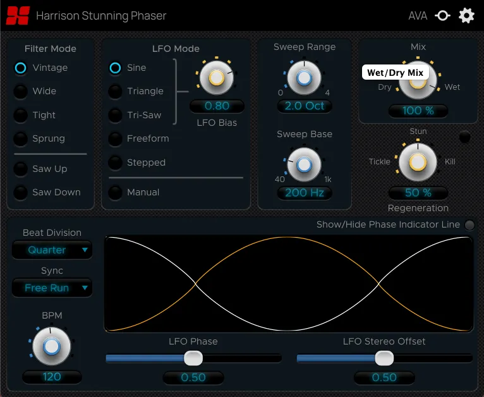Select Stepped LFO mode
The image size is (484, 397).
[115, 162]
